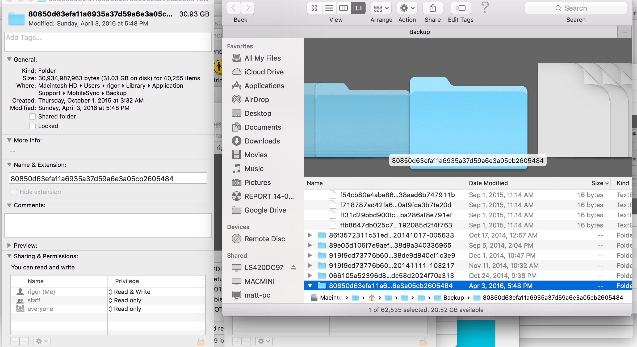Check the Locked checkbox
This screenshot has height=347, width=637.
tap(32, 126)
